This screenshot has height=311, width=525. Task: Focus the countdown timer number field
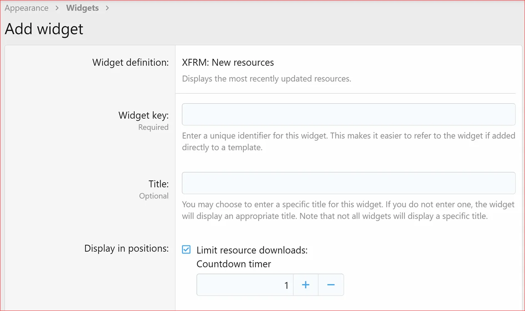(x=245, y=285)
